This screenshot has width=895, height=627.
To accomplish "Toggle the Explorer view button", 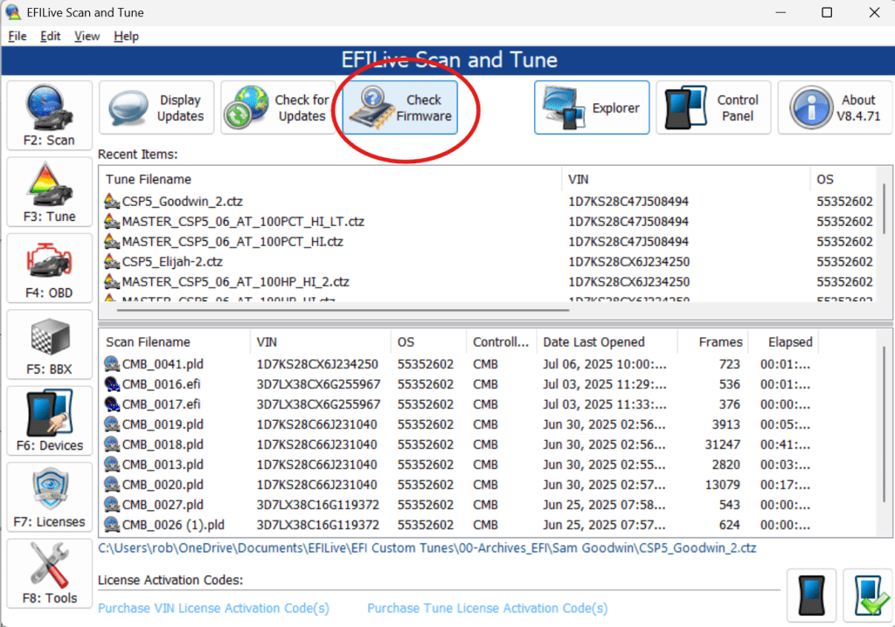I will click(x=592, y=108).
